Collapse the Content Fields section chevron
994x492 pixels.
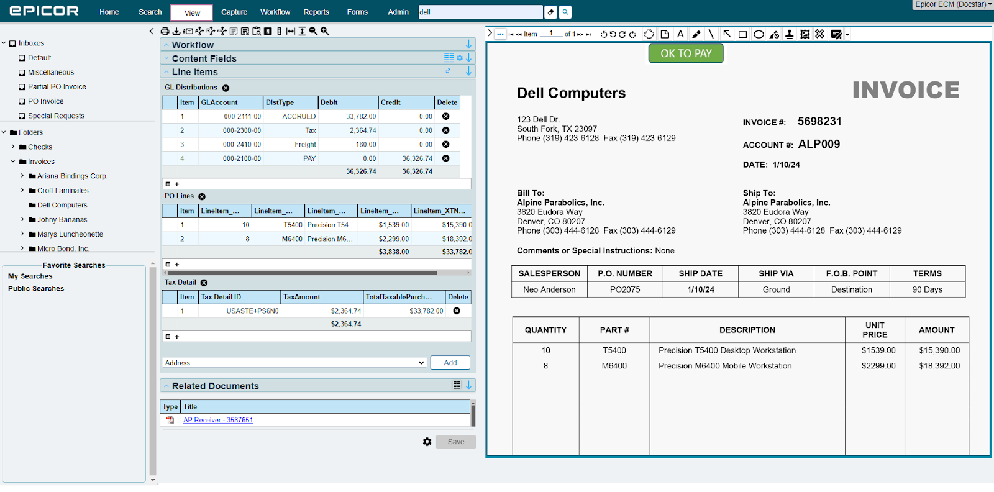pos(166,58)
